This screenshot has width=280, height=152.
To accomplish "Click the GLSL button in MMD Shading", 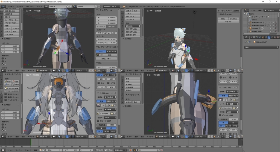I will 223,19.
